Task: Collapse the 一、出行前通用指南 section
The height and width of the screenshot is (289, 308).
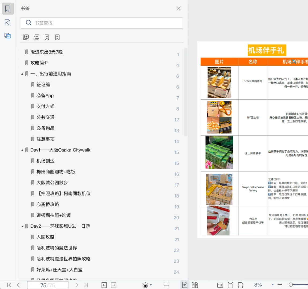Action: point(23,74)
